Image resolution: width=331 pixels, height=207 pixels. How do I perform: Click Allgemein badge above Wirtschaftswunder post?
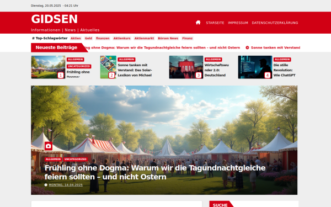[213, 60]
